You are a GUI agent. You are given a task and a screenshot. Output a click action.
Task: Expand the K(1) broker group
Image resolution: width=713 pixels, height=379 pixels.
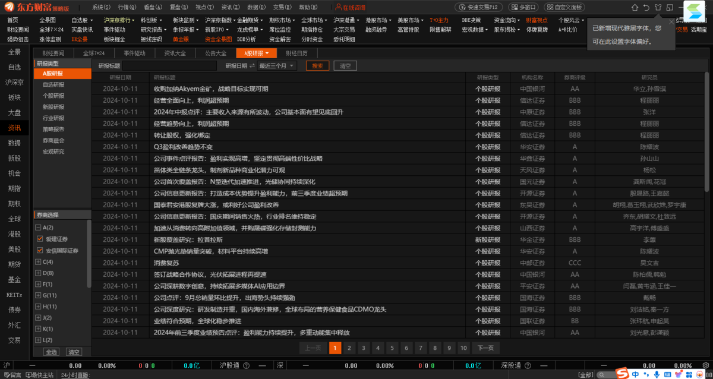(x=38, y=329)
